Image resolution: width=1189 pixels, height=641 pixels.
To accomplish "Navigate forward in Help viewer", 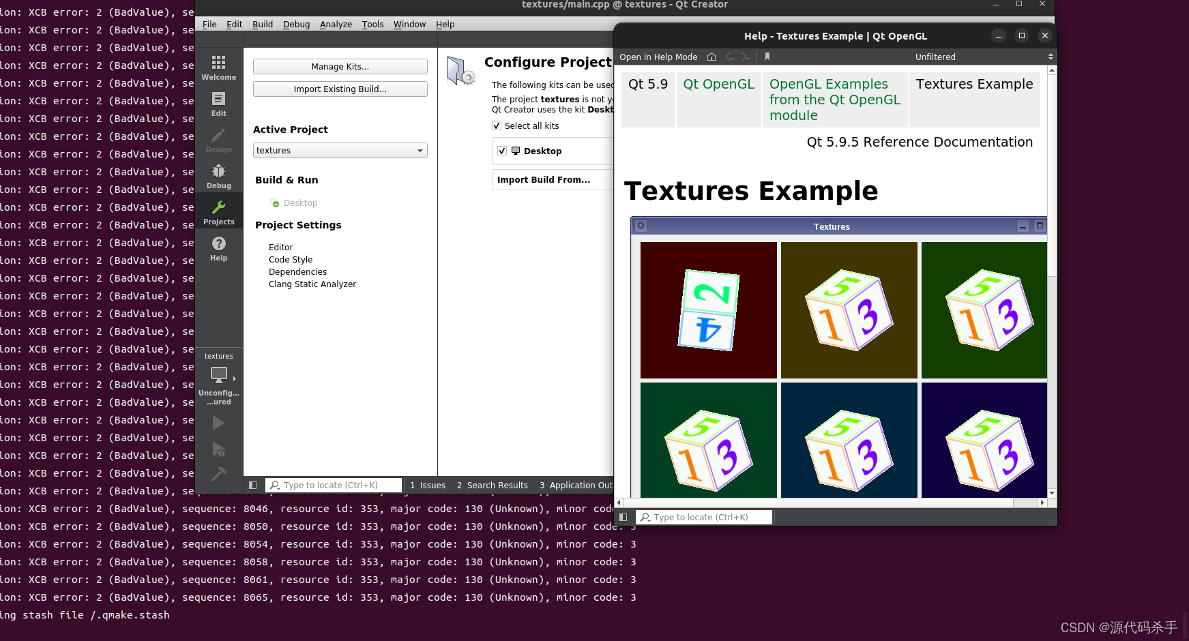I will [x=746, y=57].
